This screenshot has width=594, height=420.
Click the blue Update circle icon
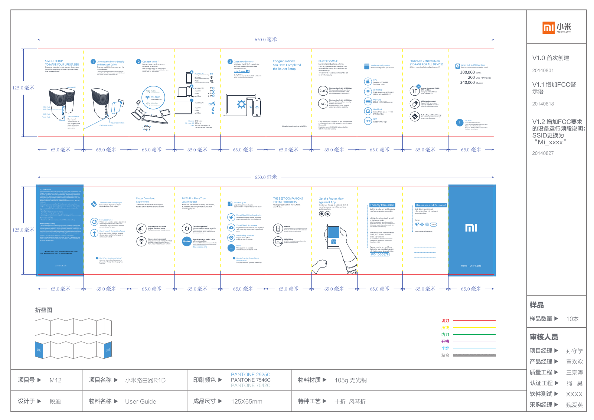pyautogui.click(x=187, y=242)
